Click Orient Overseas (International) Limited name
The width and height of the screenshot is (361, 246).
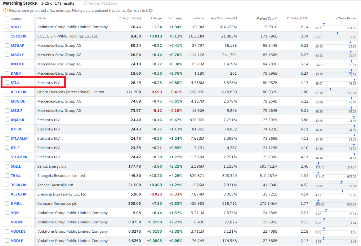[71, 92]
